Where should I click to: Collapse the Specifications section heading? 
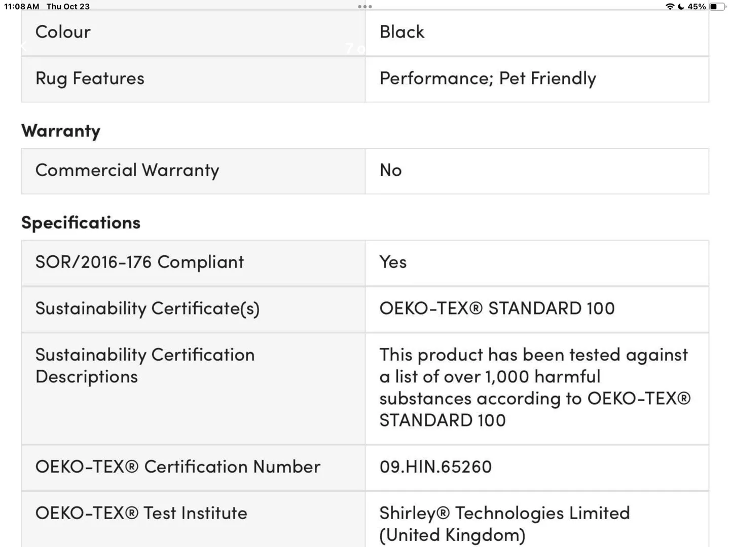[81, 222]
